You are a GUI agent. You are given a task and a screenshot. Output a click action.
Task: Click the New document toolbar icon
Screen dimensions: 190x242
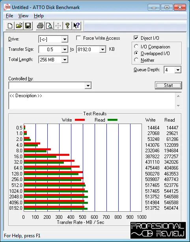[x=10, y=26]
